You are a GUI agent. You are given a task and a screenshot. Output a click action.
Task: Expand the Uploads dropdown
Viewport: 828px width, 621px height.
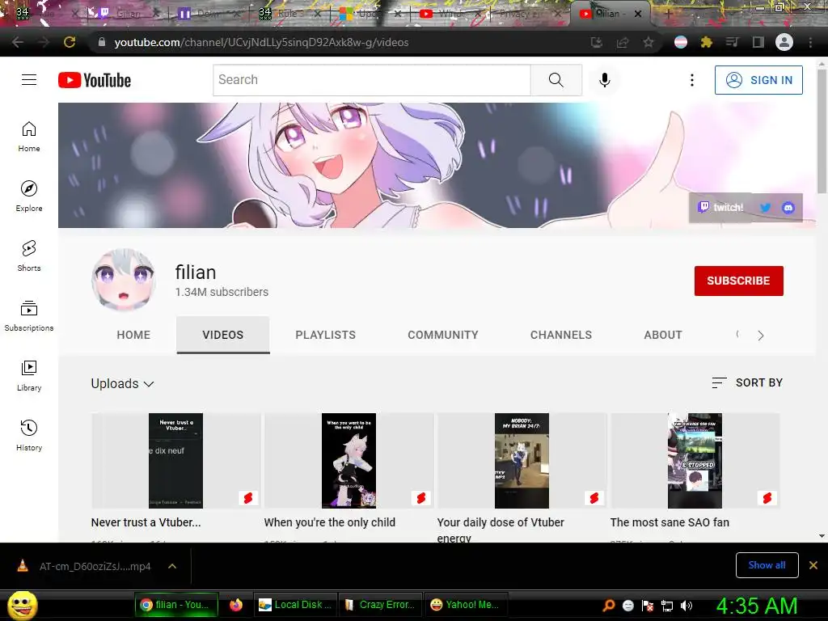[123, 384]
